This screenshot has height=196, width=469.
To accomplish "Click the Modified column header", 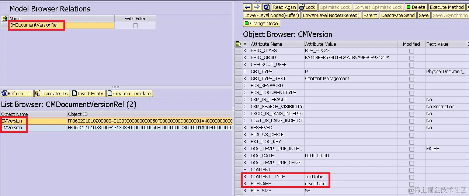I will point(411,44).
